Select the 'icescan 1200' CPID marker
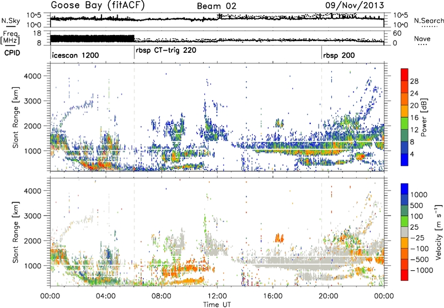The width and height of the screenshot is (444, 308). pos(75,55)
